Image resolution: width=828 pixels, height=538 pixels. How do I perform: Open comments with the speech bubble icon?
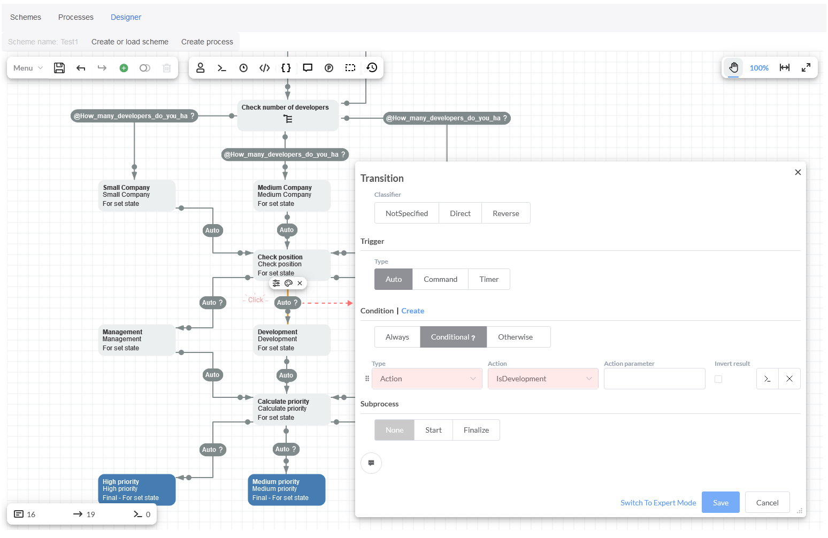308,68
